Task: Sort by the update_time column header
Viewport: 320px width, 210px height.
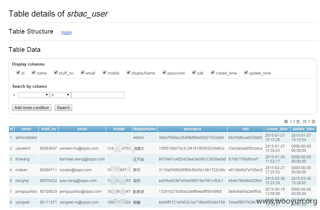Action: click(x=303, y=129)
